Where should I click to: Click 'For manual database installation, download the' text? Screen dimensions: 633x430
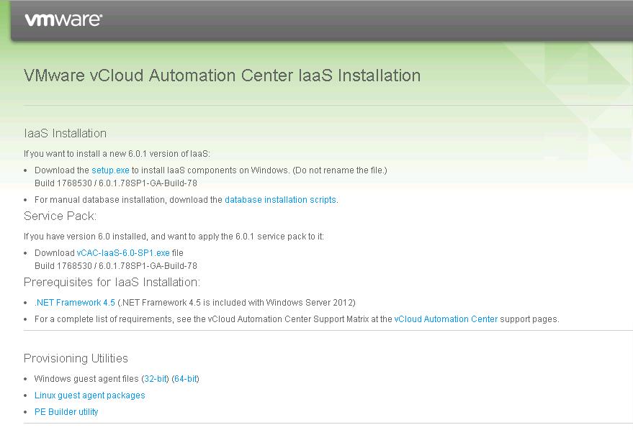click(128, 200)
